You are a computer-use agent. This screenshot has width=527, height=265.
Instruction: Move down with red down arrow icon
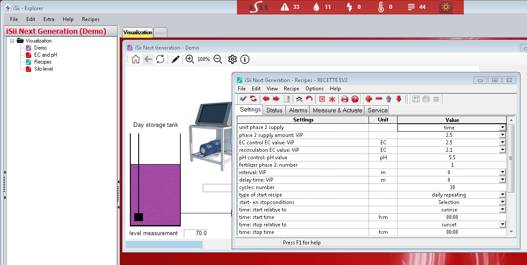tap(399, 99)
